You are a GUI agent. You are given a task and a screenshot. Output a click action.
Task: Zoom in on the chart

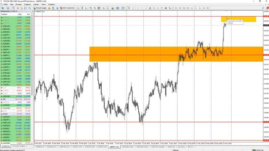coord(91,8)
